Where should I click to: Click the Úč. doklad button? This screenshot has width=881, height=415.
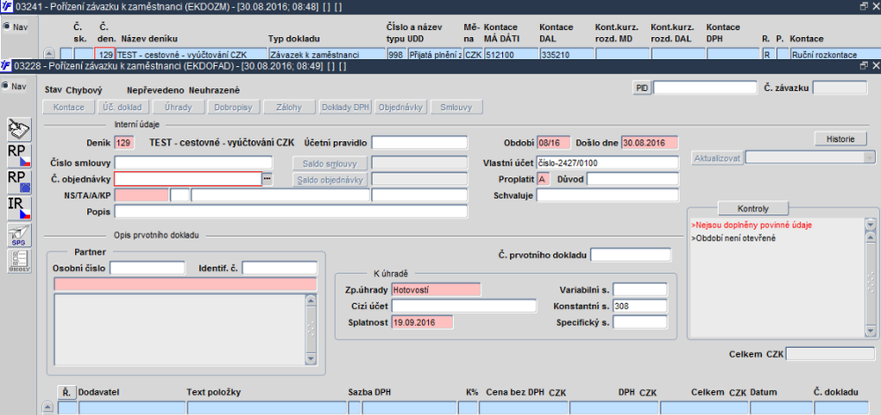pos(123,107)
